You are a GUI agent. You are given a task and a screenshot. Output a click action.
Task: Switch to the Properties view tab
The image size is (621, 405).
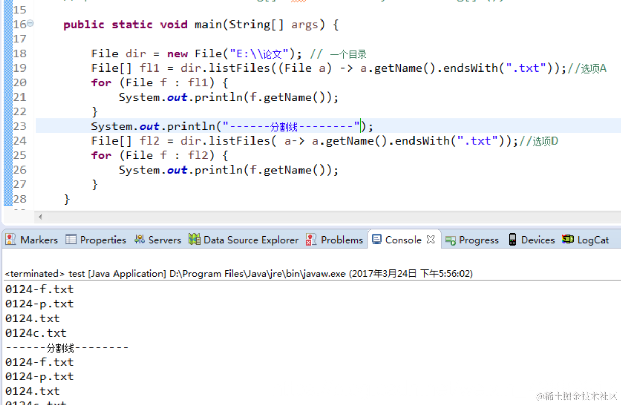tap(96, 240)
